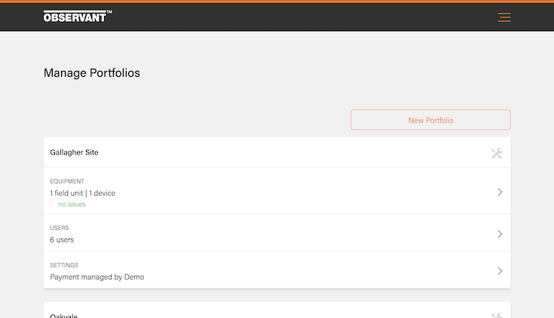Screen dimensions: 554x318
Task: Open the 1 field unit | 1 device entry
Action: [83, 193]
